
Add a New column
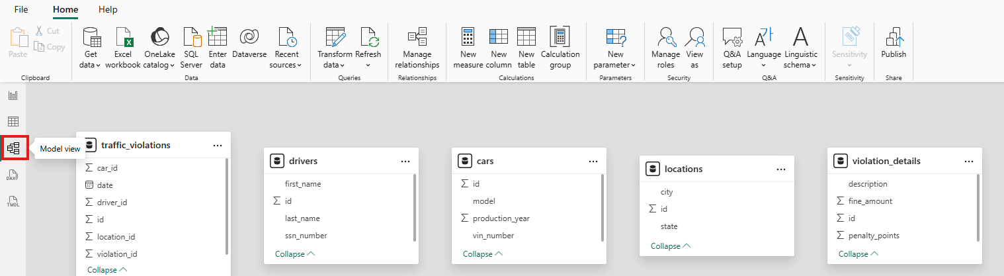[499, 48]
